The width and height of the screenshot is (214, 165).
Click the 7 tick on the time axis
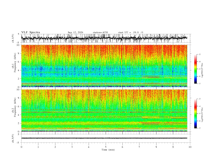point(139,147)
